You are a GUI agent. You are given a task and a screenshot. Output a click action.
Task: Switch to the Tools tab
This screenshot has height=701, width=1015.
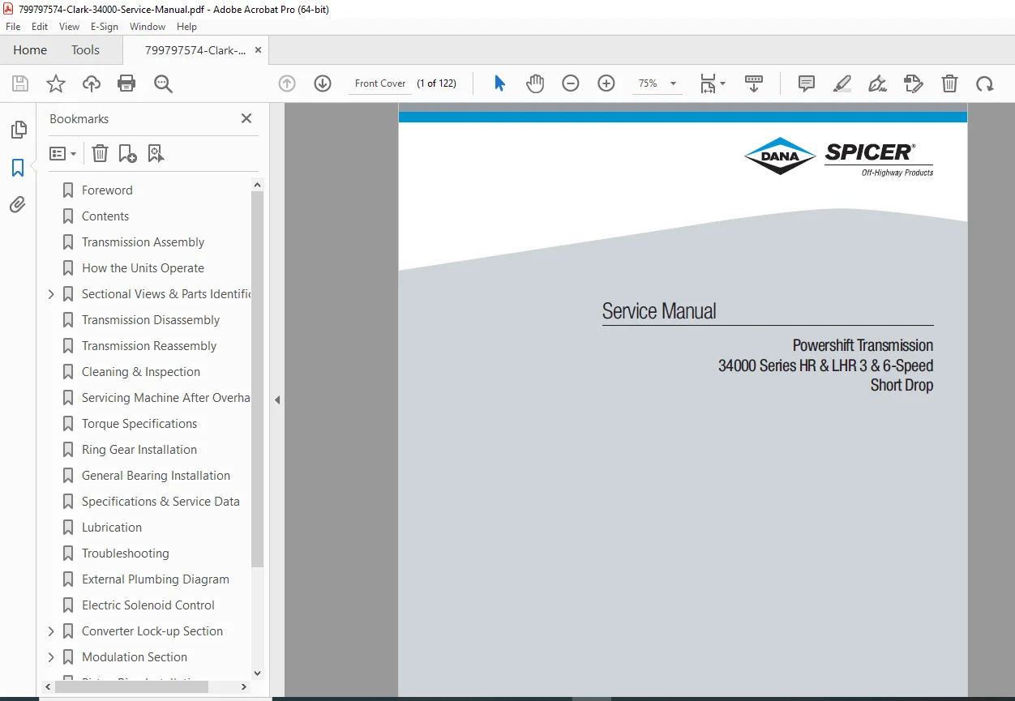pyautogui.click(x=85, y=50)
